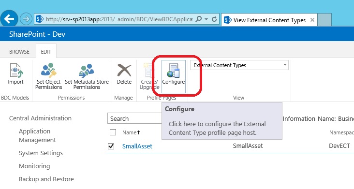Open the SmallAsset content type link
The height and width of the screenshot is (189, 354).
[x=137, y=146]
